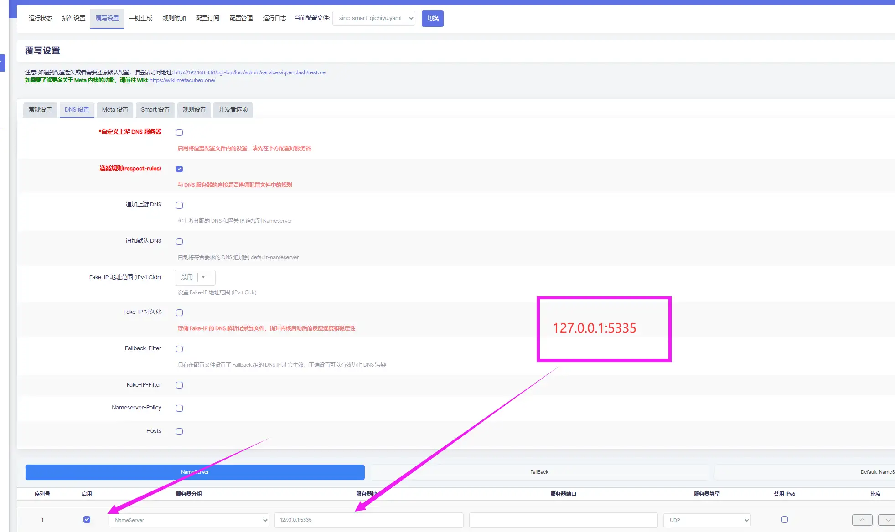Switch to the Meta 设置 tab

(x=115, y=109)
